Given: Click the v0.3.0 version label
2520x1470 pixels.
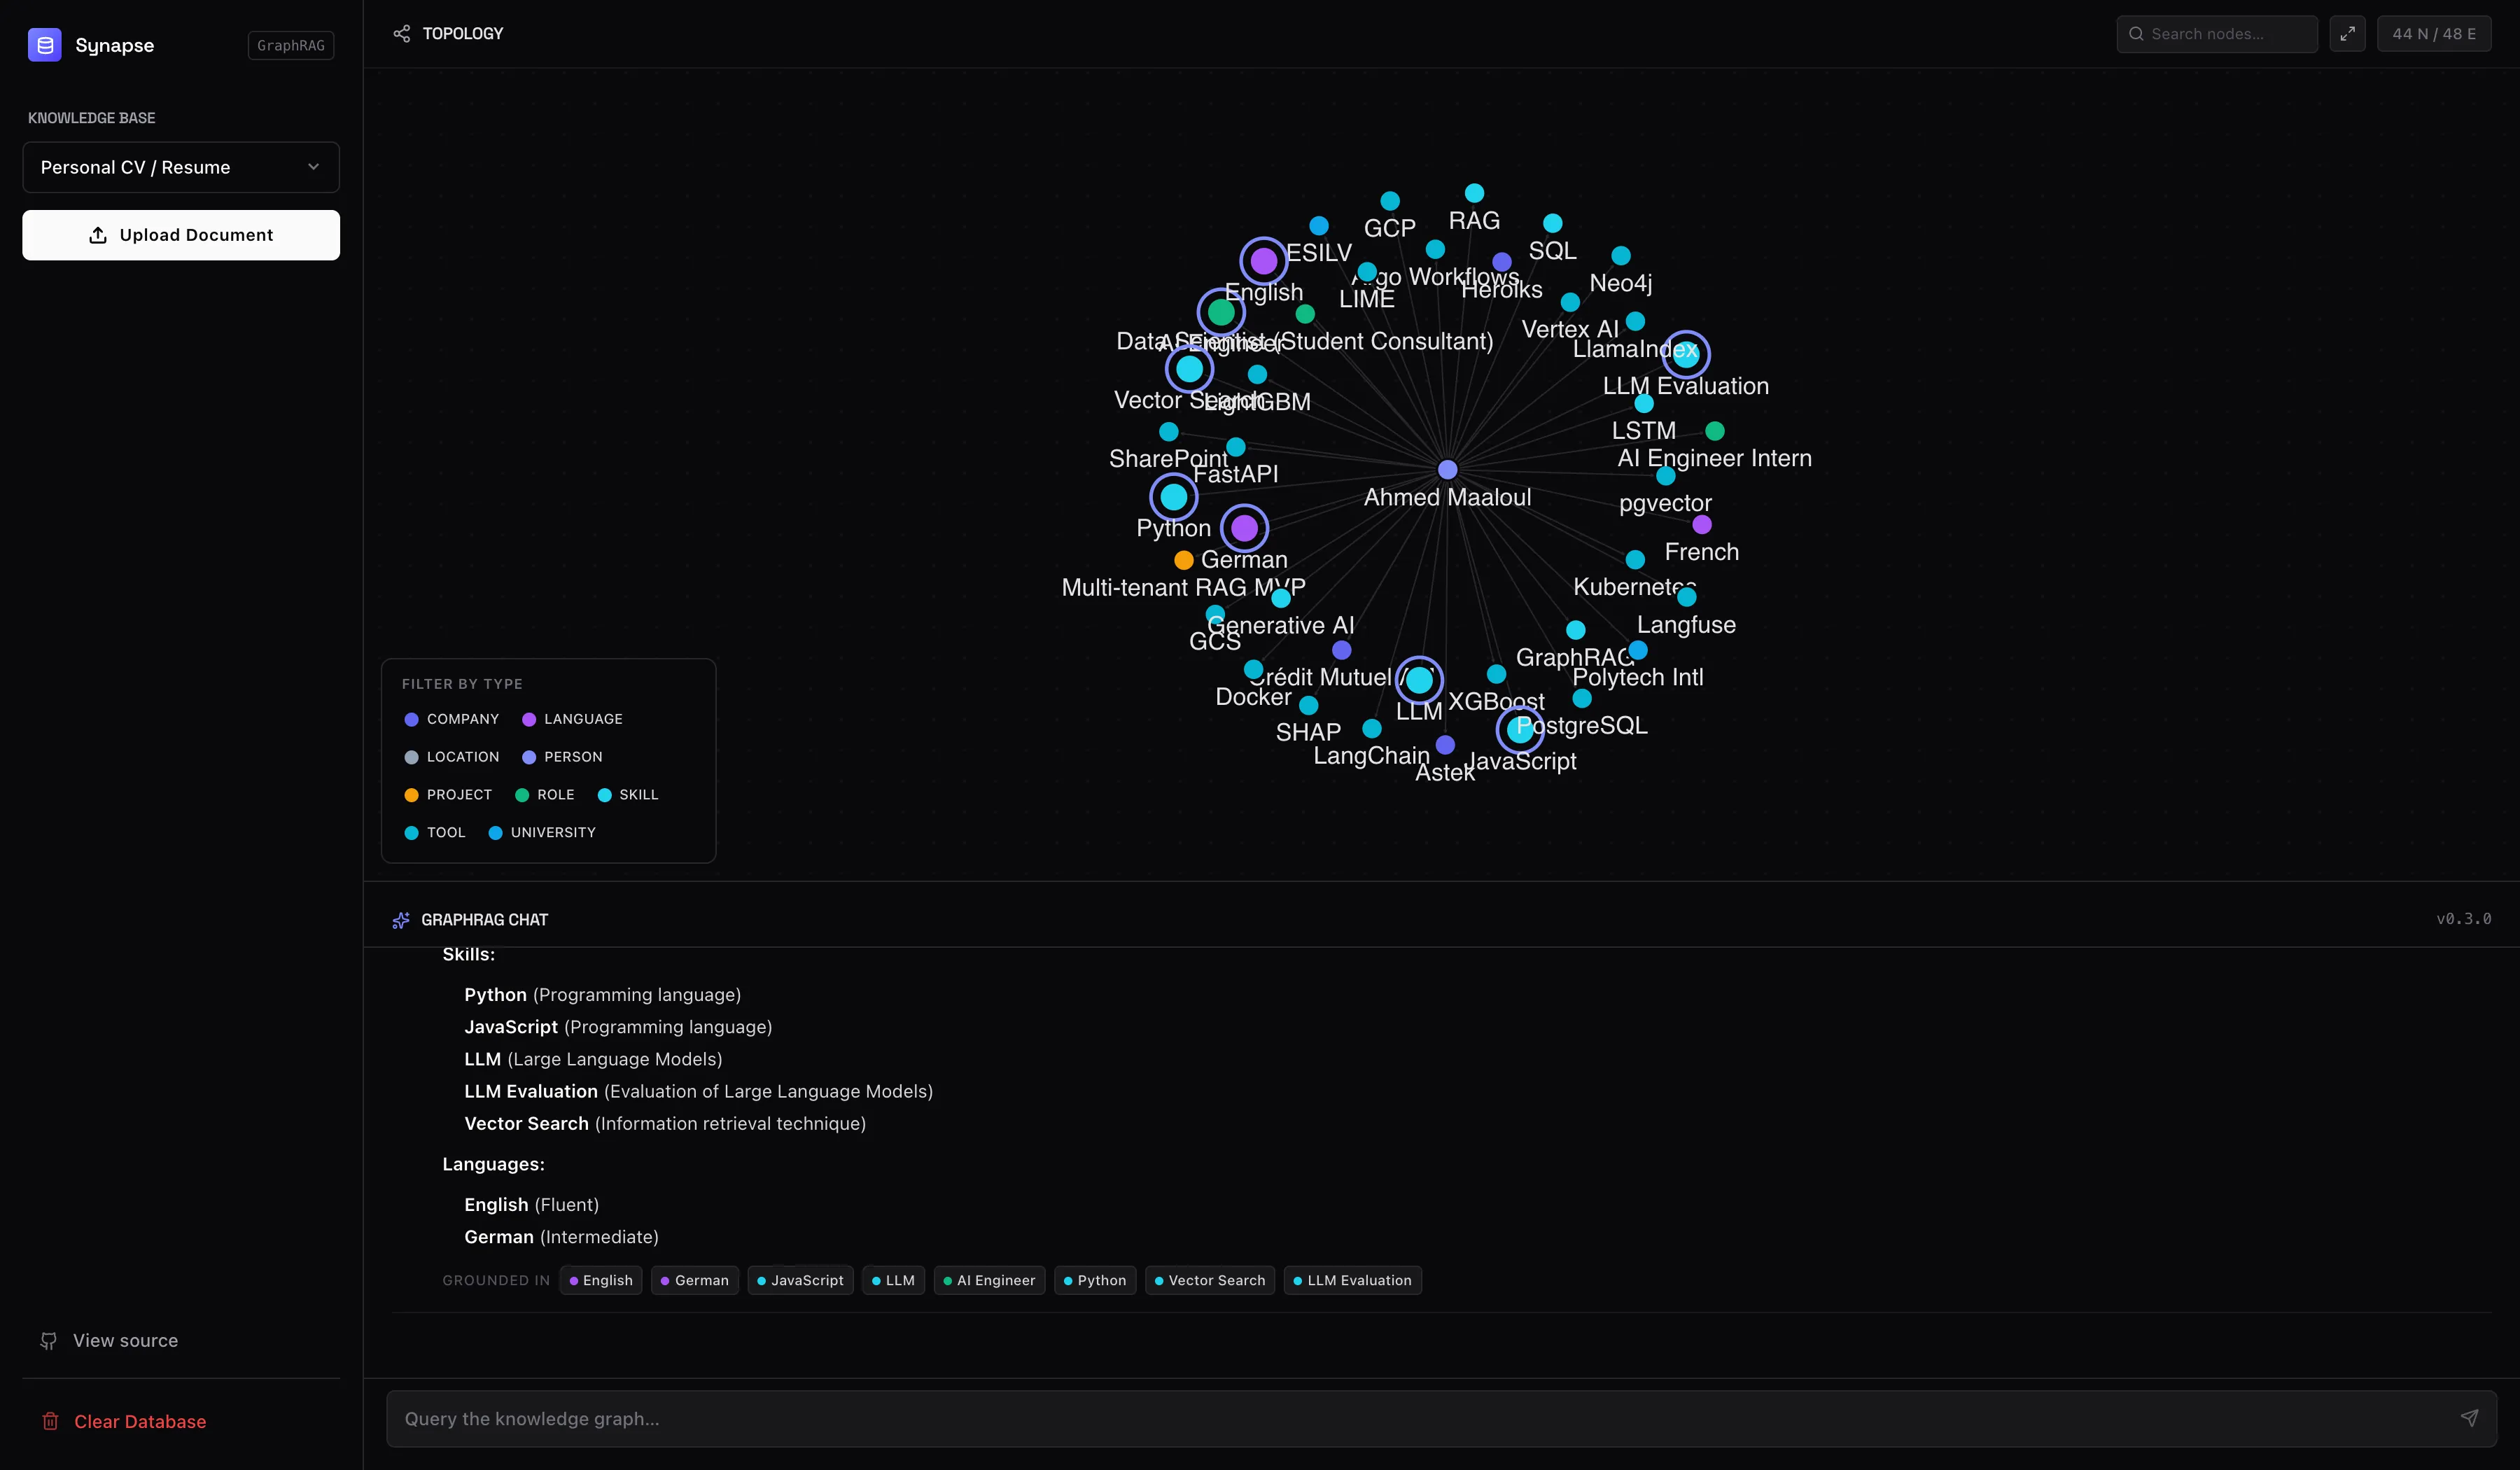Looking at the screenshot, I should pyautogui.click(x=2463, y=918).
